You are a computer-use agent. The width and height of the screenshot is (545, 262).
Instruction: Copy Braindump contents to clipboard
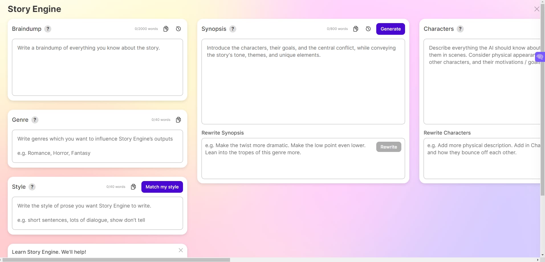point(166,29)
